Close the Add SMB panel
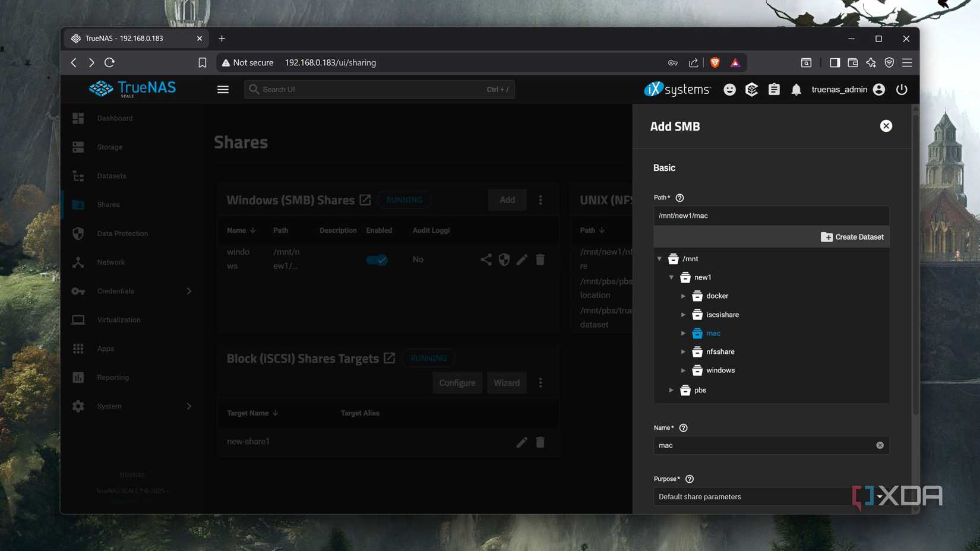 pos(886,126)
